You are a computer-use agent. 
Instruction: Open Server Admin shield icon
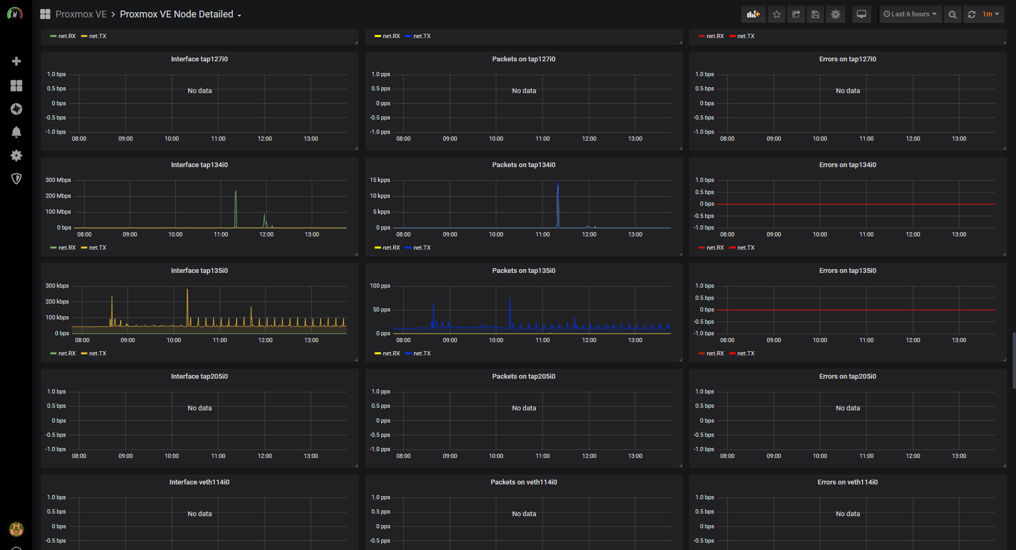tap(16, 179)
